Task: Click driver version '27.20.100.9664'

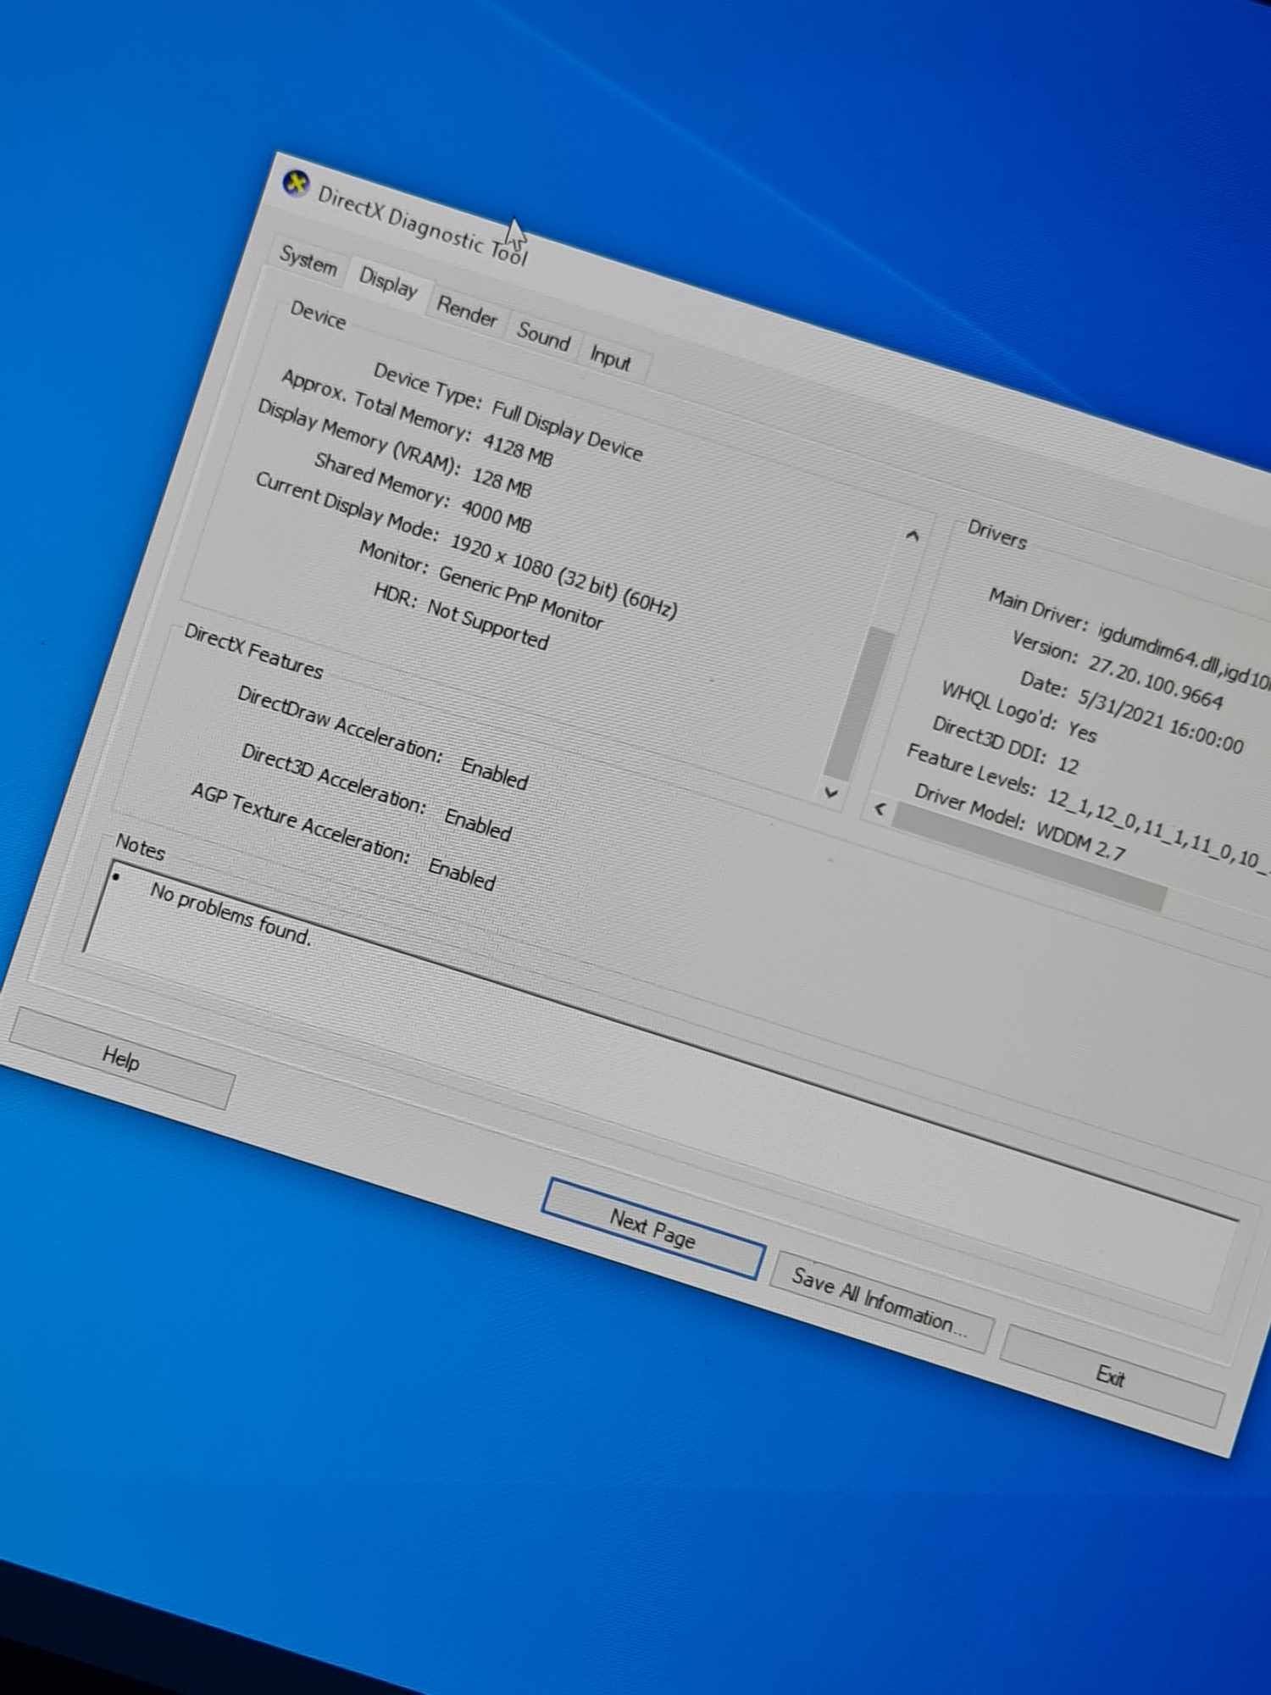Action: [1156, 682]
